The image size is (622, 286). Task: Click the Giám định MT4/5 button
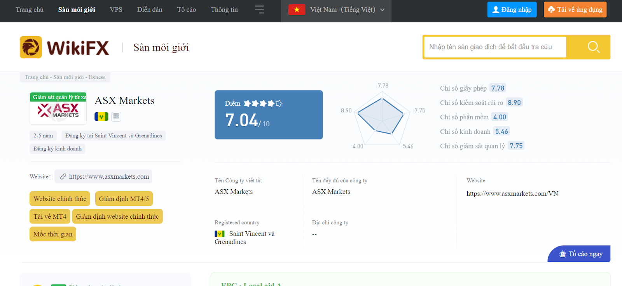[x=124, y=199]
